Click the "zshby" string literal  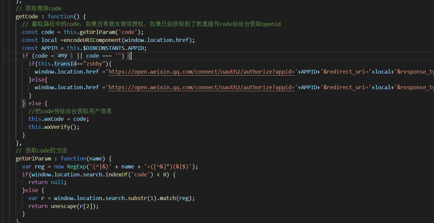pos(94,64)
